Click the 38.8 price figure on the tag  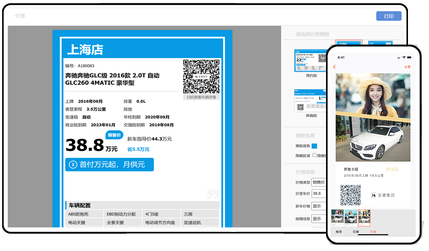(x=85, y=145)
